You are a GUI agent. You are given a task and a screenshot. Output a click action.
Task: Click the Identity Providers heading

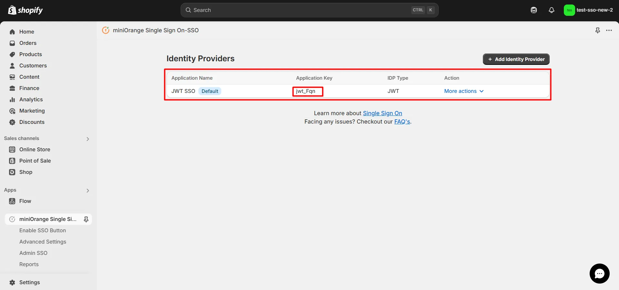coord(200,58)
